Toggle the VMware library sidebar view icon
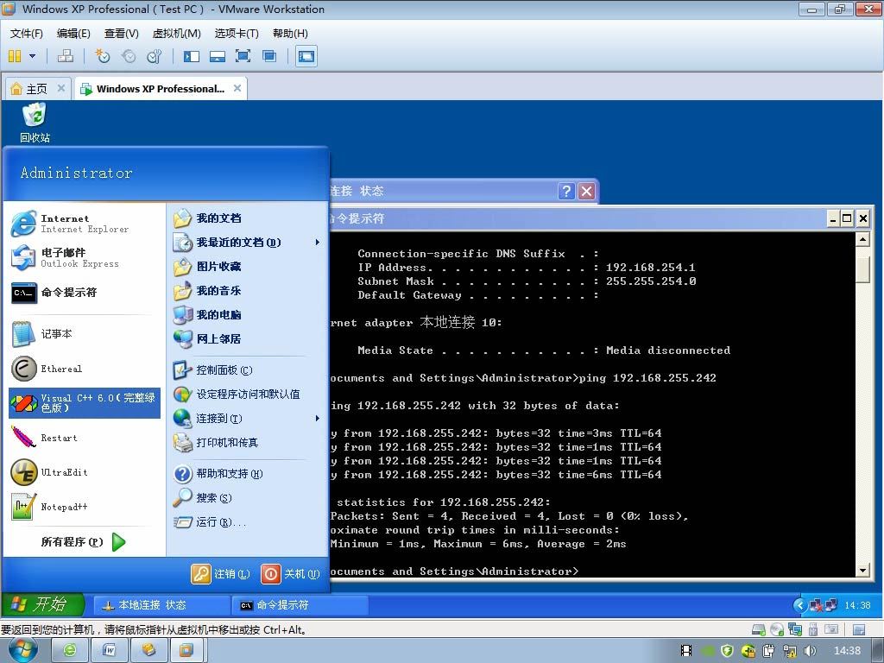 (x=192, y=56)
